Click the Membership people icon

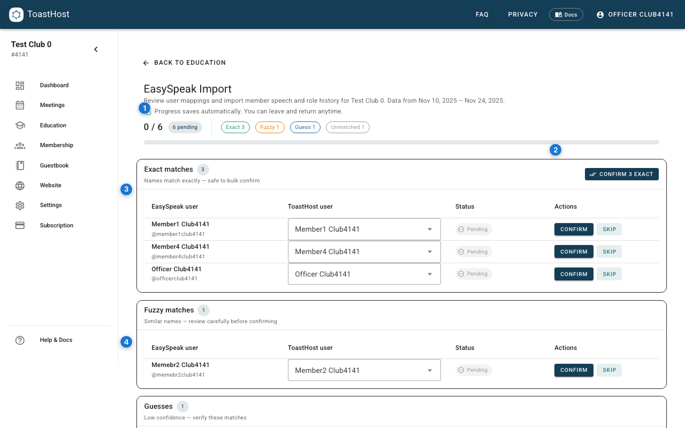[x=20, y=145]
